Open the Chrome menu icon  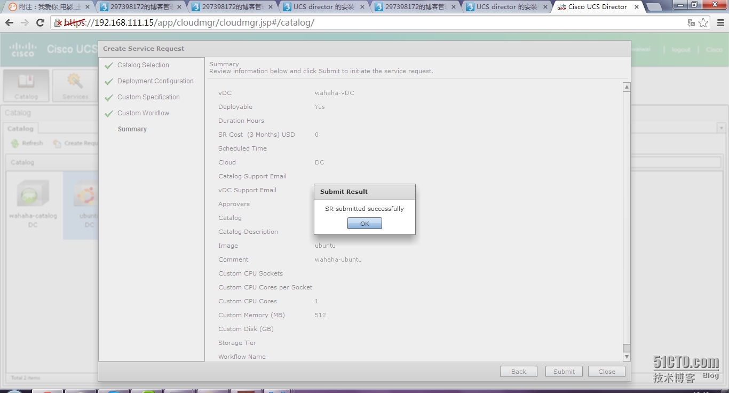720,23
